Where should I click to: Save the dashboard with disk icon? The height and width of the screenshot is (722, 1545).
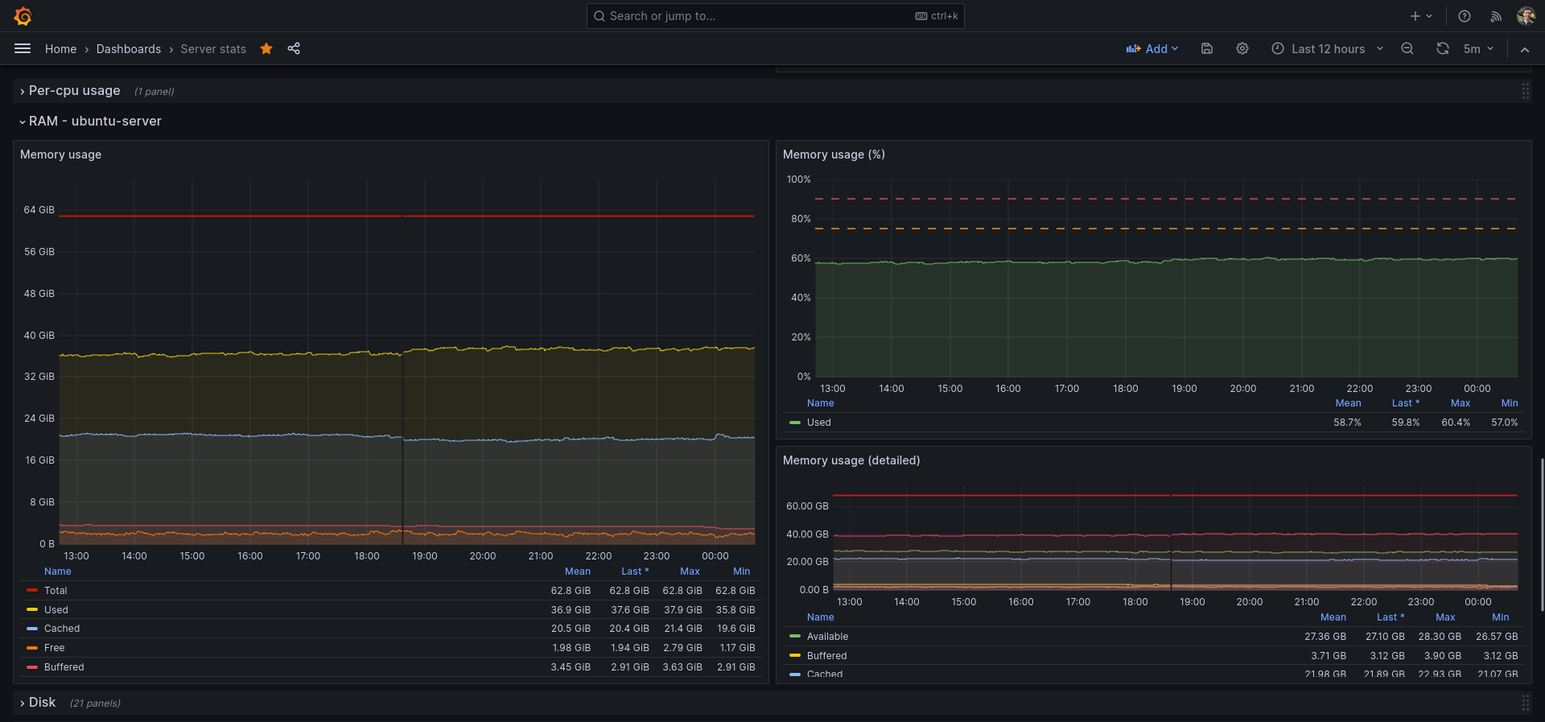pyautogui.click(x=1207, y=49)
